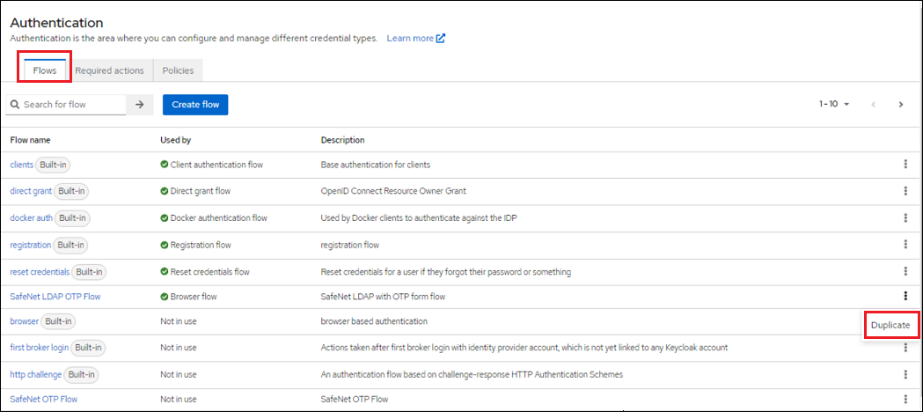Expand the 1-10 pagination dropdown
923x412 pixels.
pos(834,104)
